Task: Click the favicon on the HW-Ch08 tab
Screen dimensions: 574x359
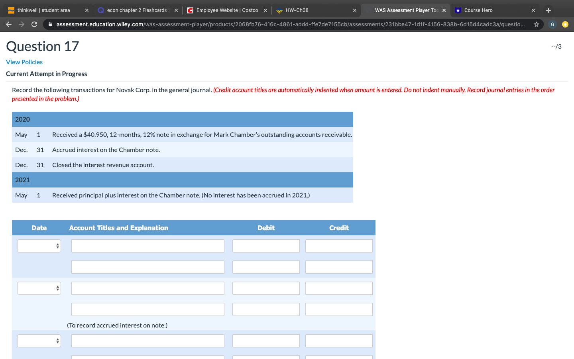Action: click(x=279, y=10)
